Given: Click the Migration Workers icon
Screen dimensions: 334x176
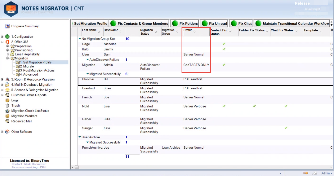Looking at the screenshot, I should pyautogui.click(x=7, y=116).
